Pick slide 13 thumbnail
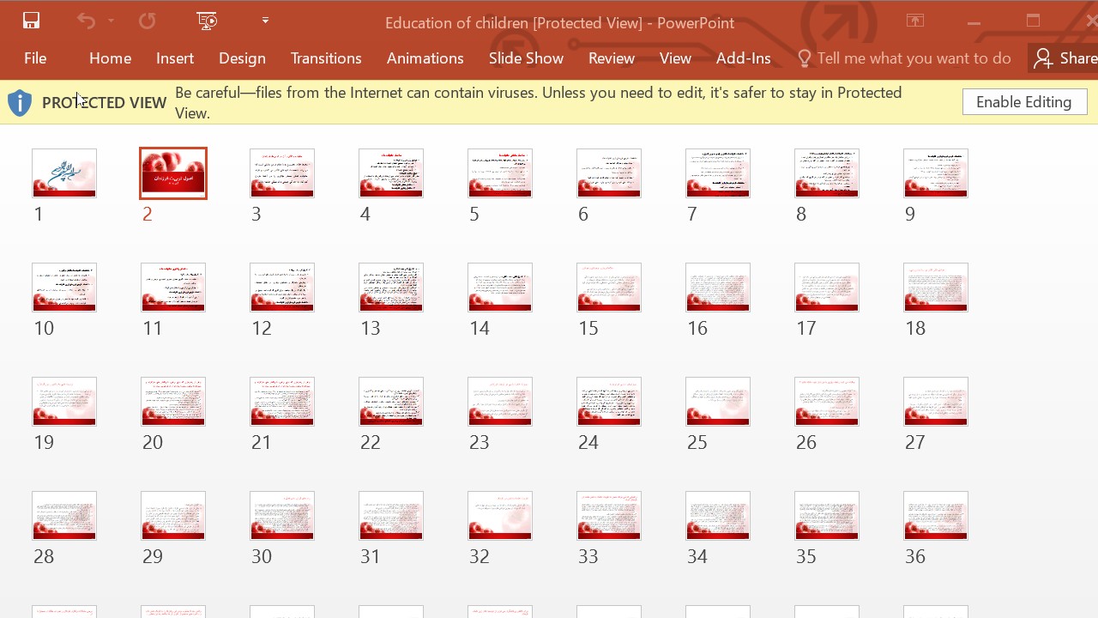The width and height of the screenshot is (1098, 618). pos(391,288)
